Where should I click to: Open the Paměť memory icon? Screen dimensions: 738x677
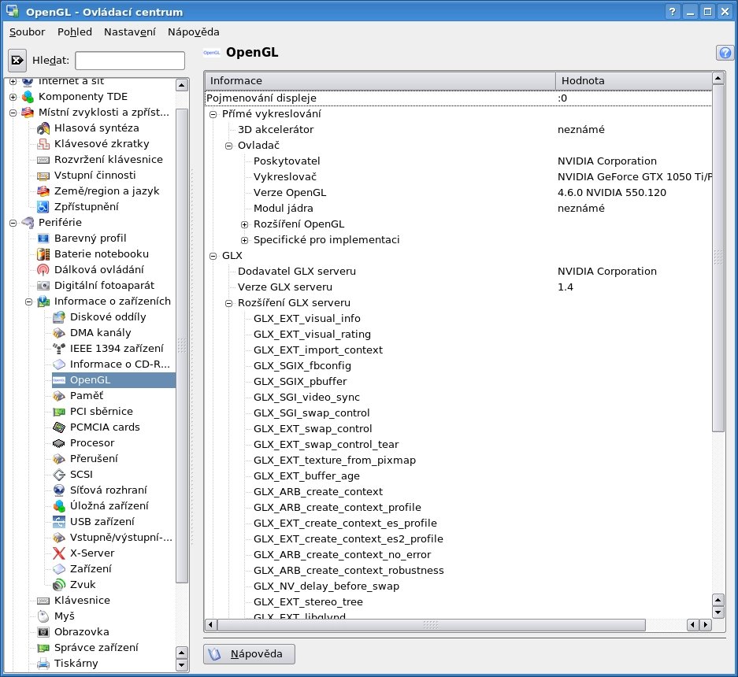[59, 396]
